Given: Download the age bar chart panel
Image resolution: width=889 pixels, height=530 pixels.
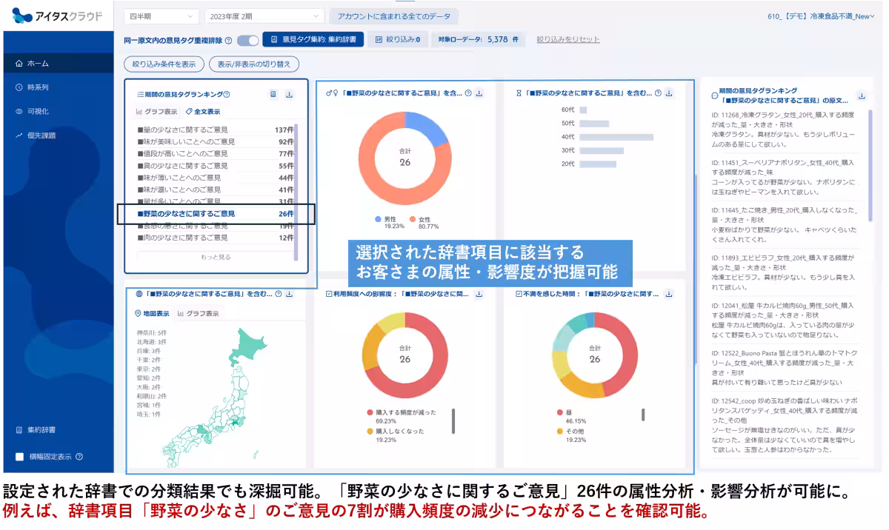Looking at the screenshot, I should pos(669,93).
